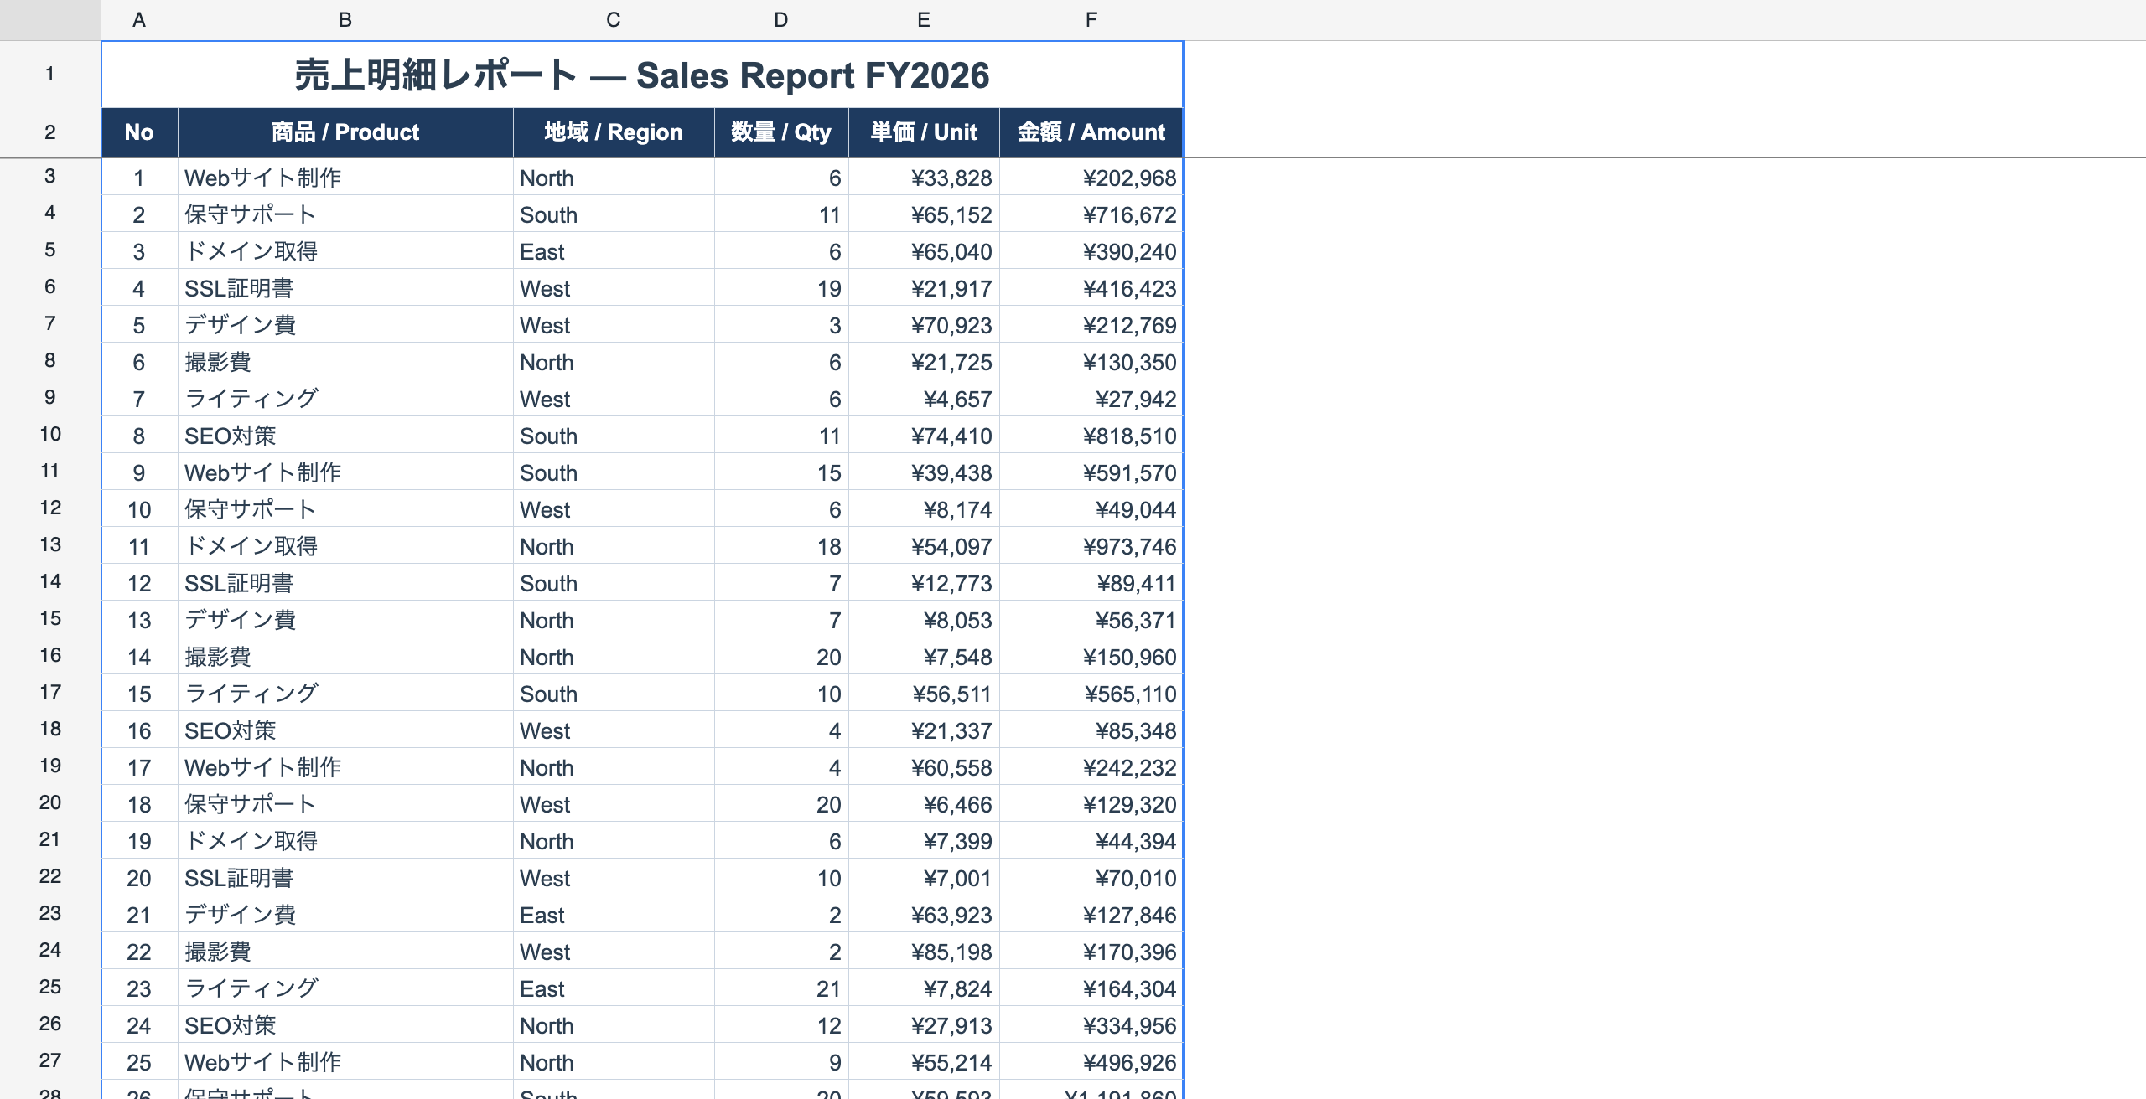The height and width of the screenshot is (1099, 2146).
Task: Click East region in No 23 row
Action: click(614, 988)
